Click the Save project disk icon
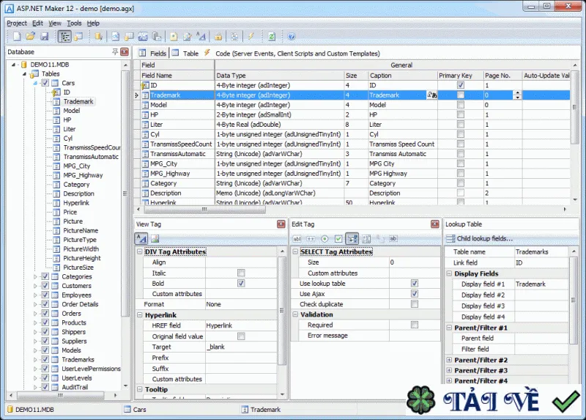The image size is (586, 420). [x=45, y=36]
